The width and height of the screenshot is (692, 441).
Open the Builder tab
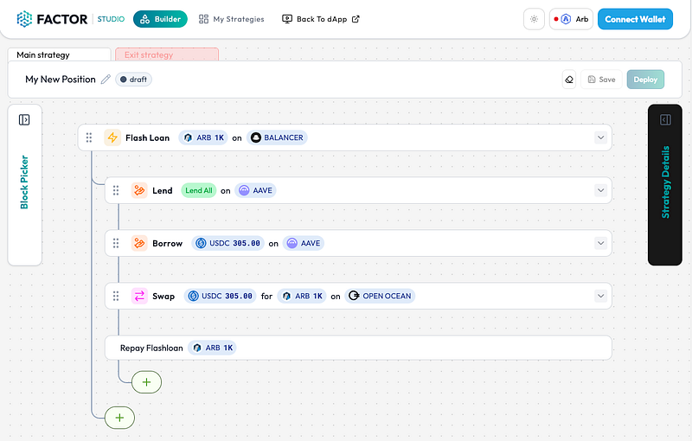click(160, 19)
